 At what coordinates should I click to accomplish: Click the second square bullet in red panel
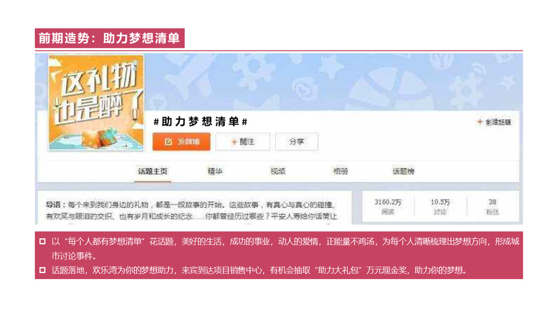pyautogui.click(x=42, y=270)
